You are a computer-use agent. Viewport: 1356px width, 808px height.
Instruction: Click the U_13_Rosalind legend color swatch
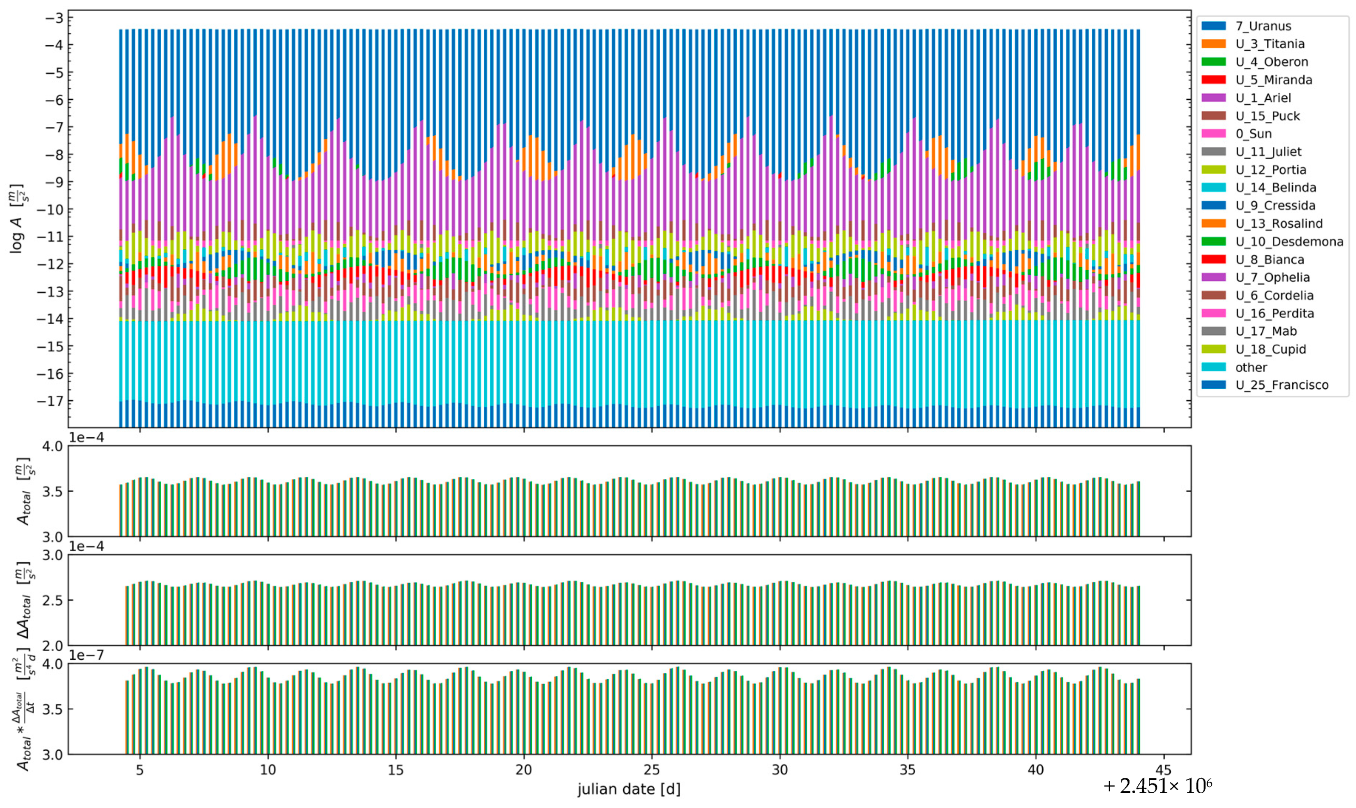1214,224
